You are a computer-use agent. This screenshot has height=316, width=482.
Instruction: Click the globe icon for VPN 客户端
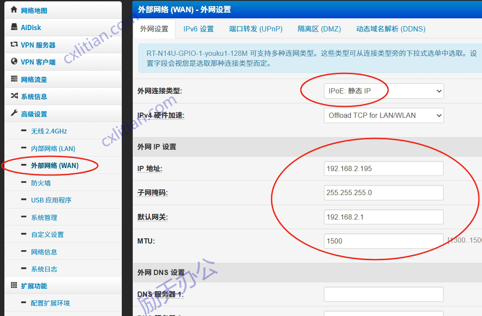click(x=14, y=62)
